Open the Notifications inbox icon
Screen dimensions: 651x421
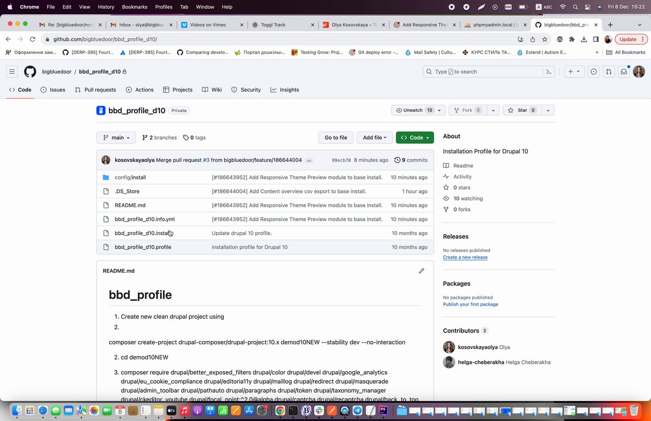(x=624, y=72)
